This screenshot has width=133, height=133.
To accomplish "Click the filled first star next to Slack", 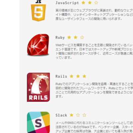I will coord(71,115).
